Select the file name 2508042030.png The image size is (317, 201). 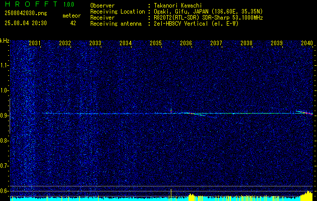[26, 13]
